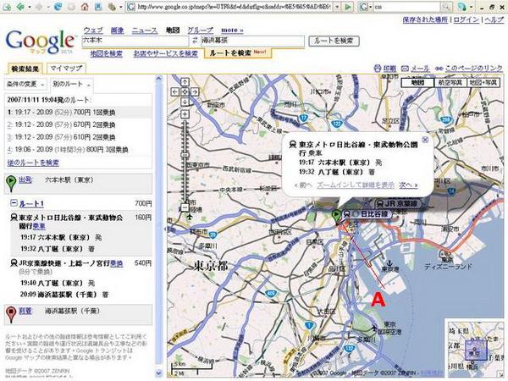Click the ログイン link
Image resolution: width=508 pixels, height=381 pixels.
coord(466,19)
